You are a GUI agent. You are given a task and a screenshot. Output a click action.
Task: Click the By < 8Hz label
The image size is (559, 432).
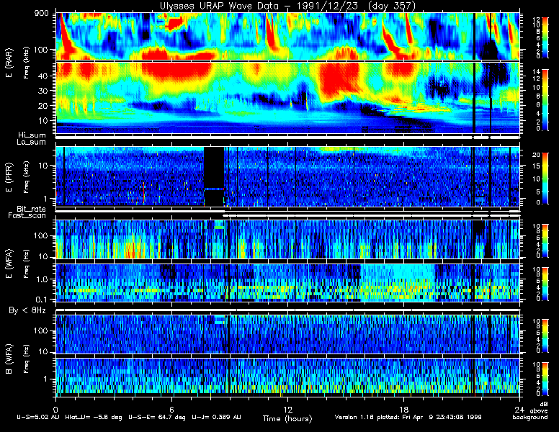coord(27,310)
